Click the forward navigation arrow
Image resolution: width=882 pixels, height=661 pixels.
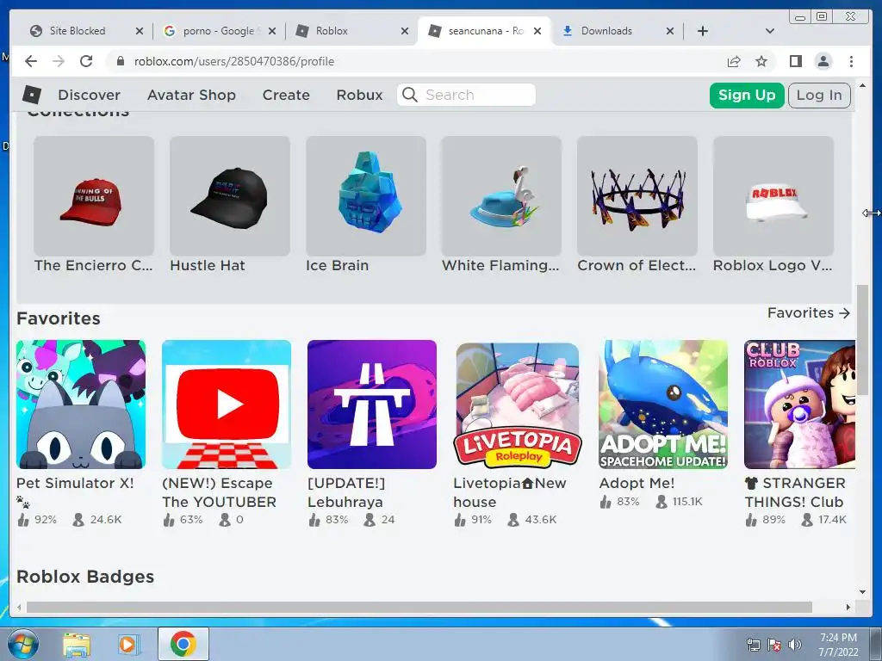pyautogui.click(x=59, y=61)
